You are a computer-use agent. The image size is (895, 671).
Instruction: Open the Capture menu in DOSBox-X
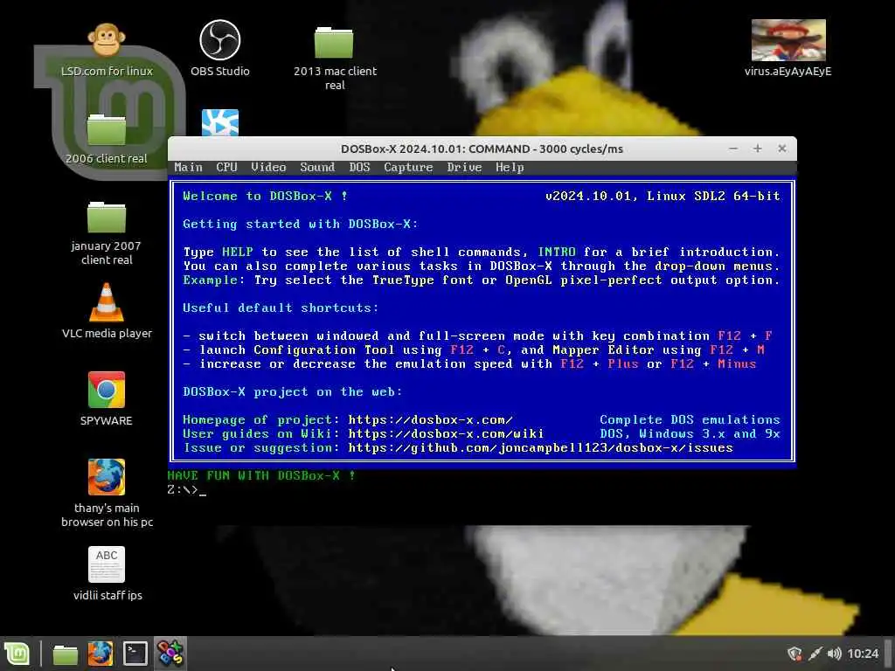[408, 167]
